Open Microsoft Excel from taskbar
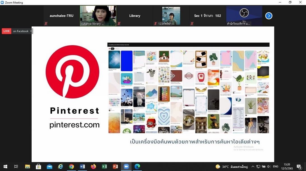306x171 pixels. (104, 167)
